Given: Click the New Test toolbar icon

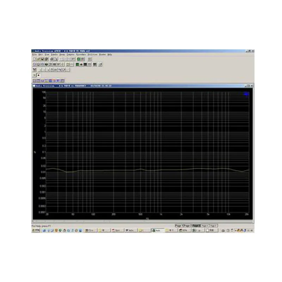Looking at the screenshot, I should coord(34,59).
